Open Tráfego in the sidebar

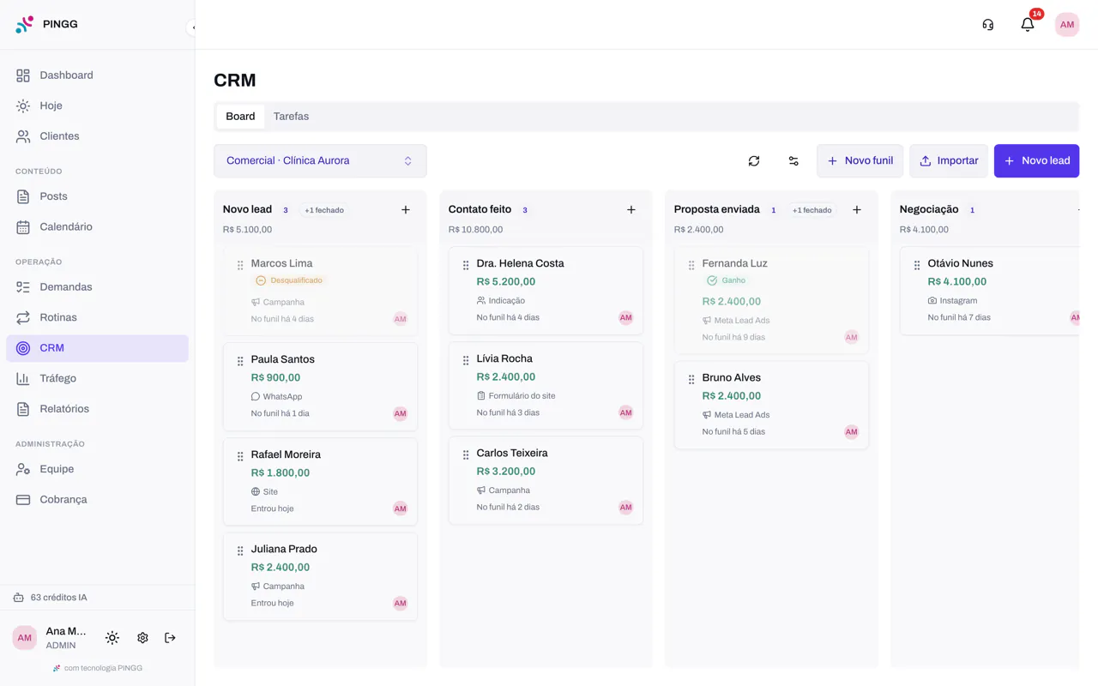[97, 378]
